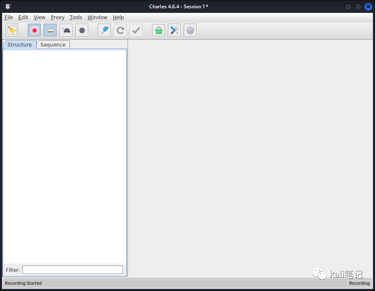Click the green basket purchase icon

pos(159,30)
